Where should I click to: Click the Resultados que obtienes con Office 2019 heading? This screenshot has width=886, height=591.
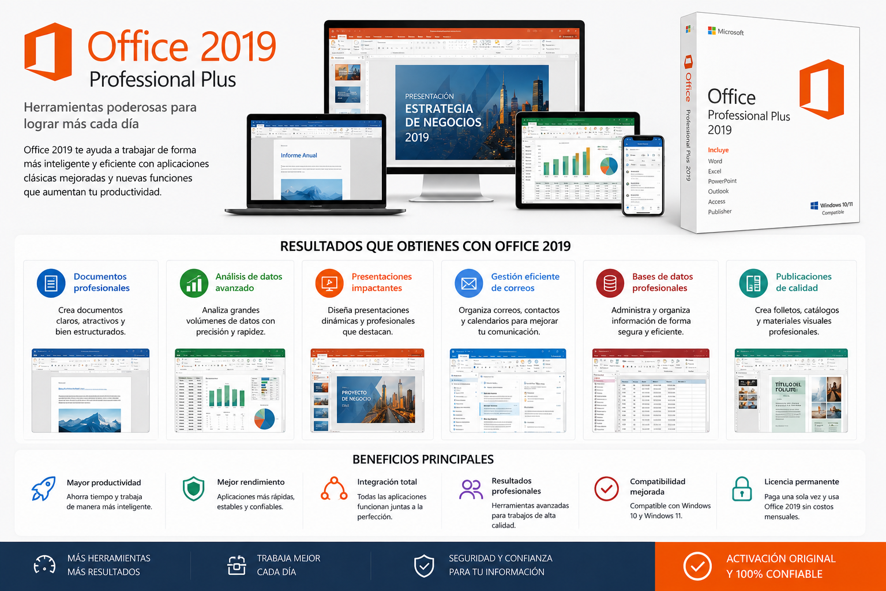(x=425, y=246)
